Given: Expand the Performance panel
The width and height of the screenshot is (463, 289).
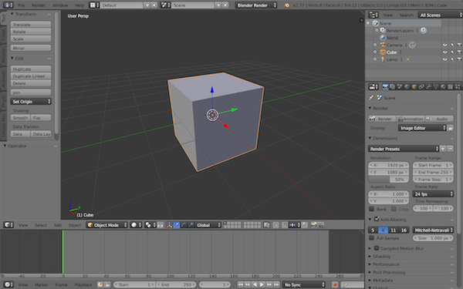Looking at the screenshot, I should pos(386,264).
